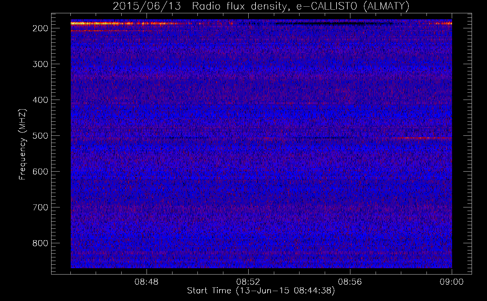Click the 08:56 time tick label
This screenshot has height=301, width=487.
click(x=350, y=282)
